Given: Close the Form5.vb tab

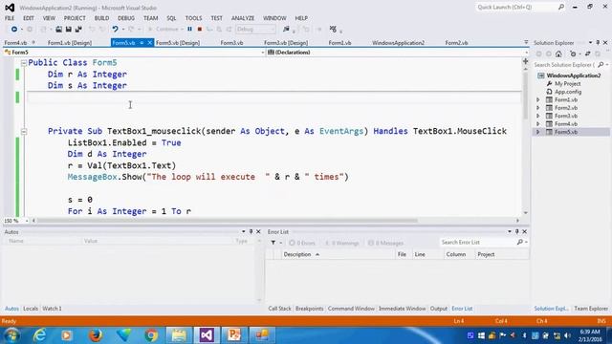Looking at the screenshot, I should click(149, 43).
